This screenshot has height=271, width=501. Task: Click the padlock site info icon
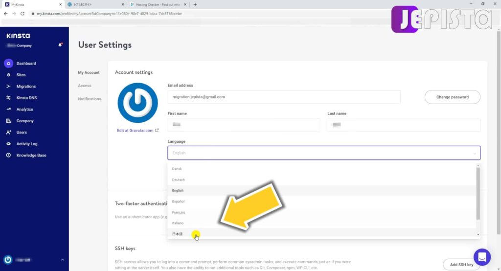33,14
